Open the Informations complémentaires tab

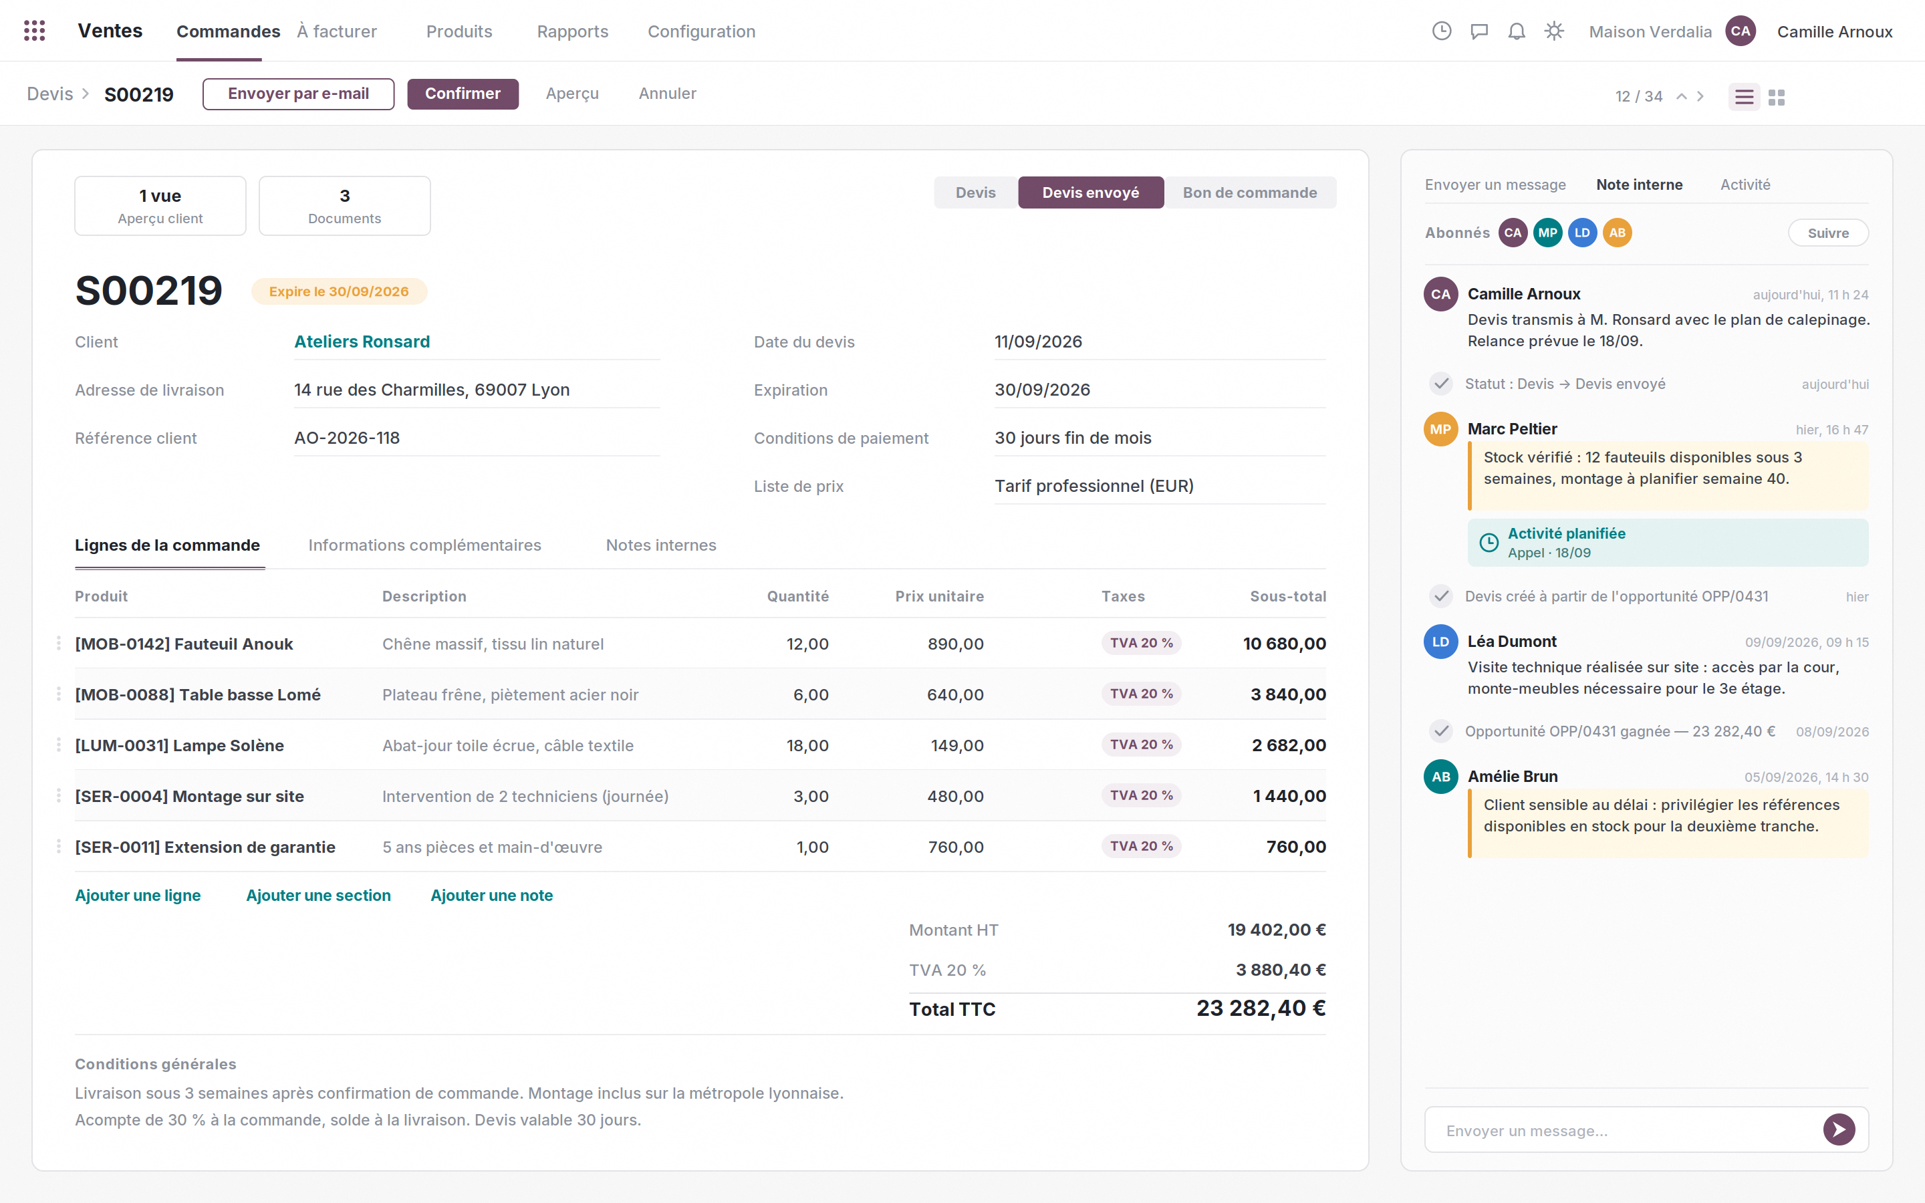[425, 545]
